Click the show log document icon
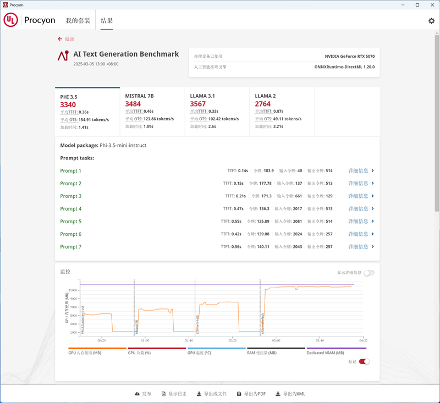Viewport: 440px width, 403px height. pos(163,394)
